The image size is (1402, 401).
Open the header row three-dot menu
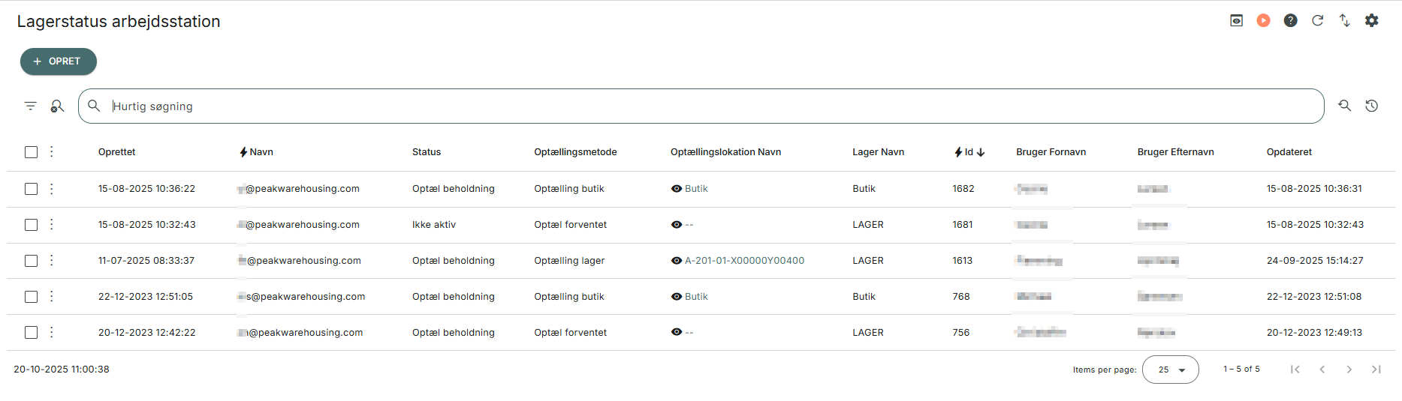[51, 152]
